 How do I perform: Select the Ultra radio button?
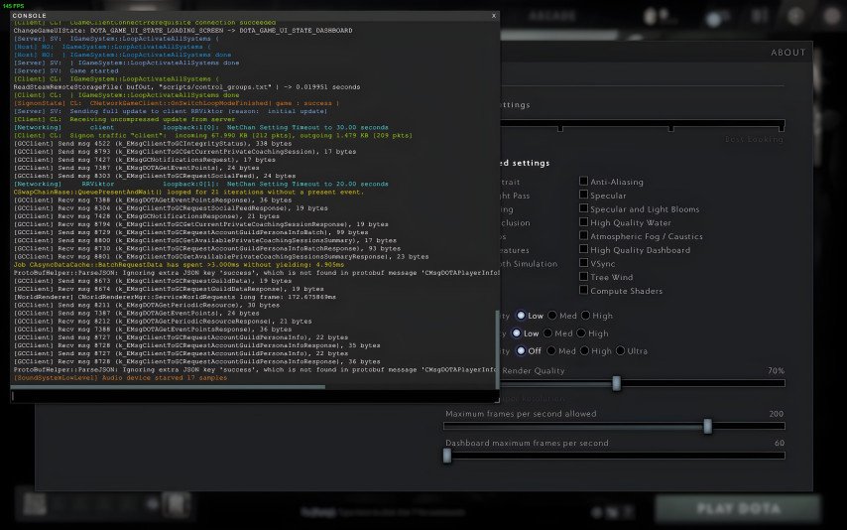[620, 350]
